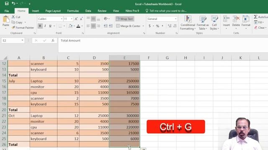Apply Accounting dollar format
Viewport: 268px width, 150px height.
click(149, 26)
